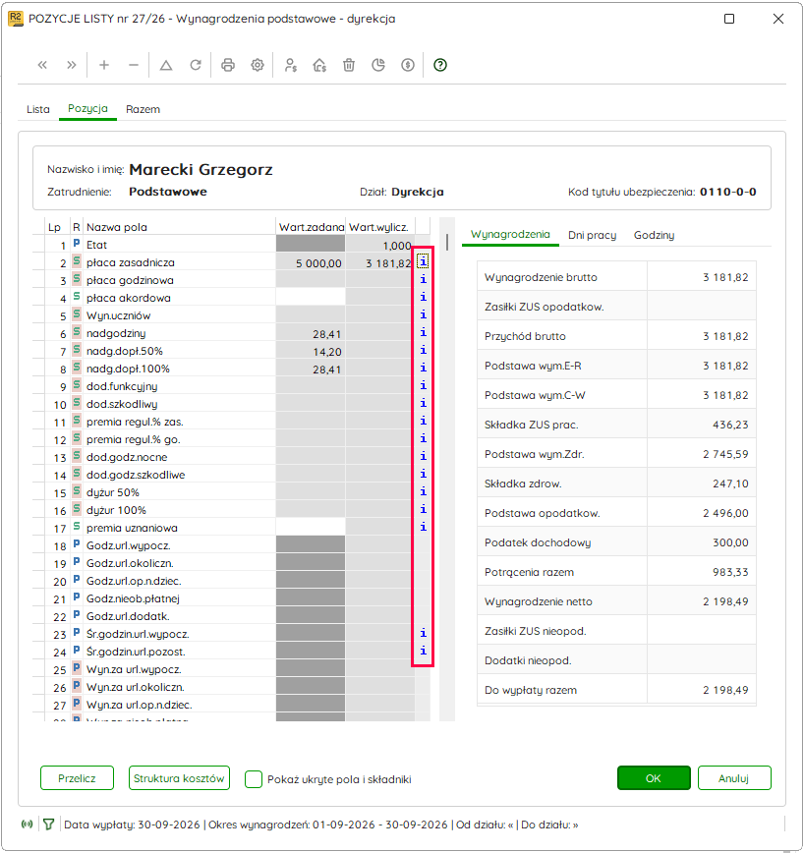Viewport: 804px width, 853px height.
Task: Print the payroll position
Action: coord(228,65)
